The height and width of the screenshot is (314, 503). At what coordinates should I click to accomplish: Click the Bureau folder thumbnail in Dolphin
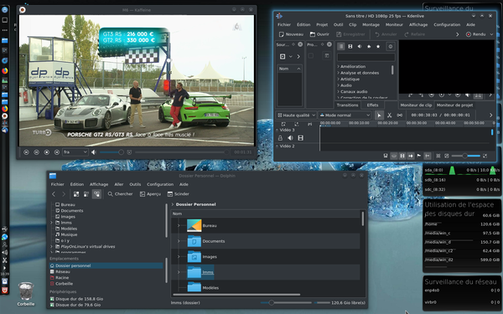pos(194,225)
